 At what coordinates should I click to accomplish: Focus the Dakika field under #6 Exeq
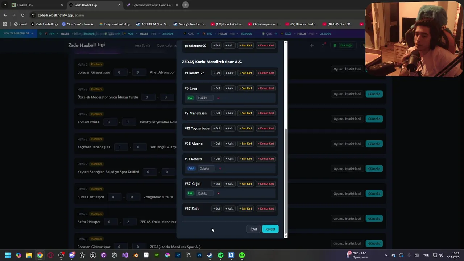coord(204,98)
